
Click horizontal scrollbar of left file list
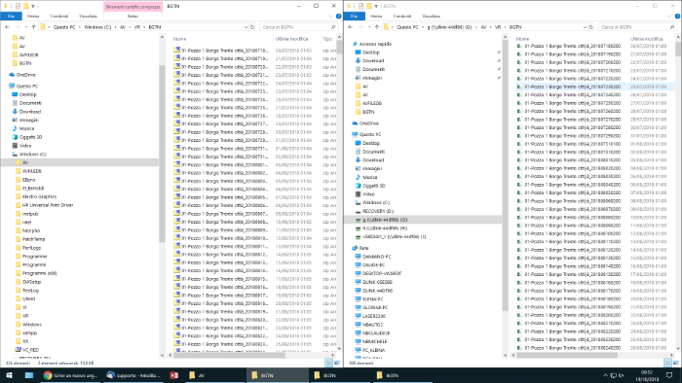click(229, 355)
